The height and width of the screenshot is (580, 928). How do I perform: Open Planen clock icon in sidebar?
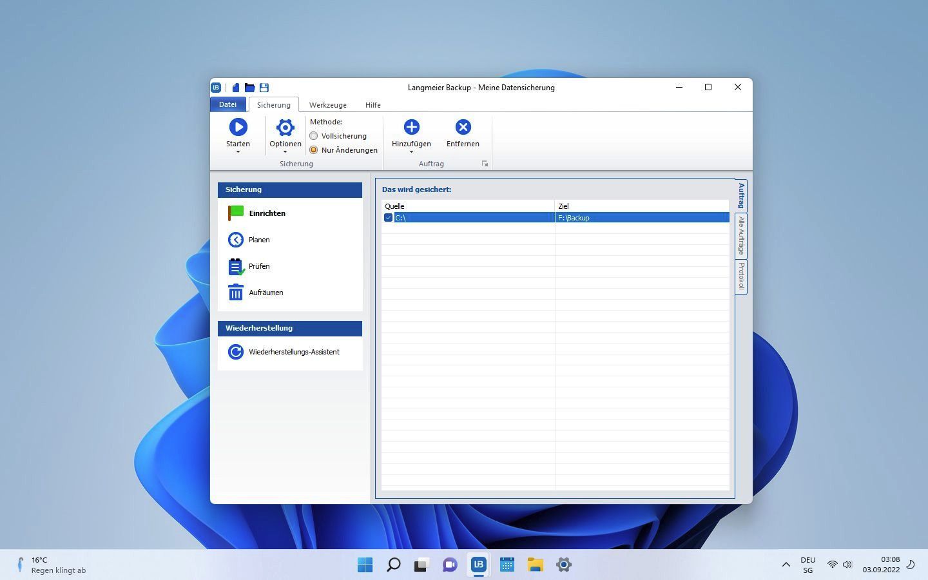point(236,240)
